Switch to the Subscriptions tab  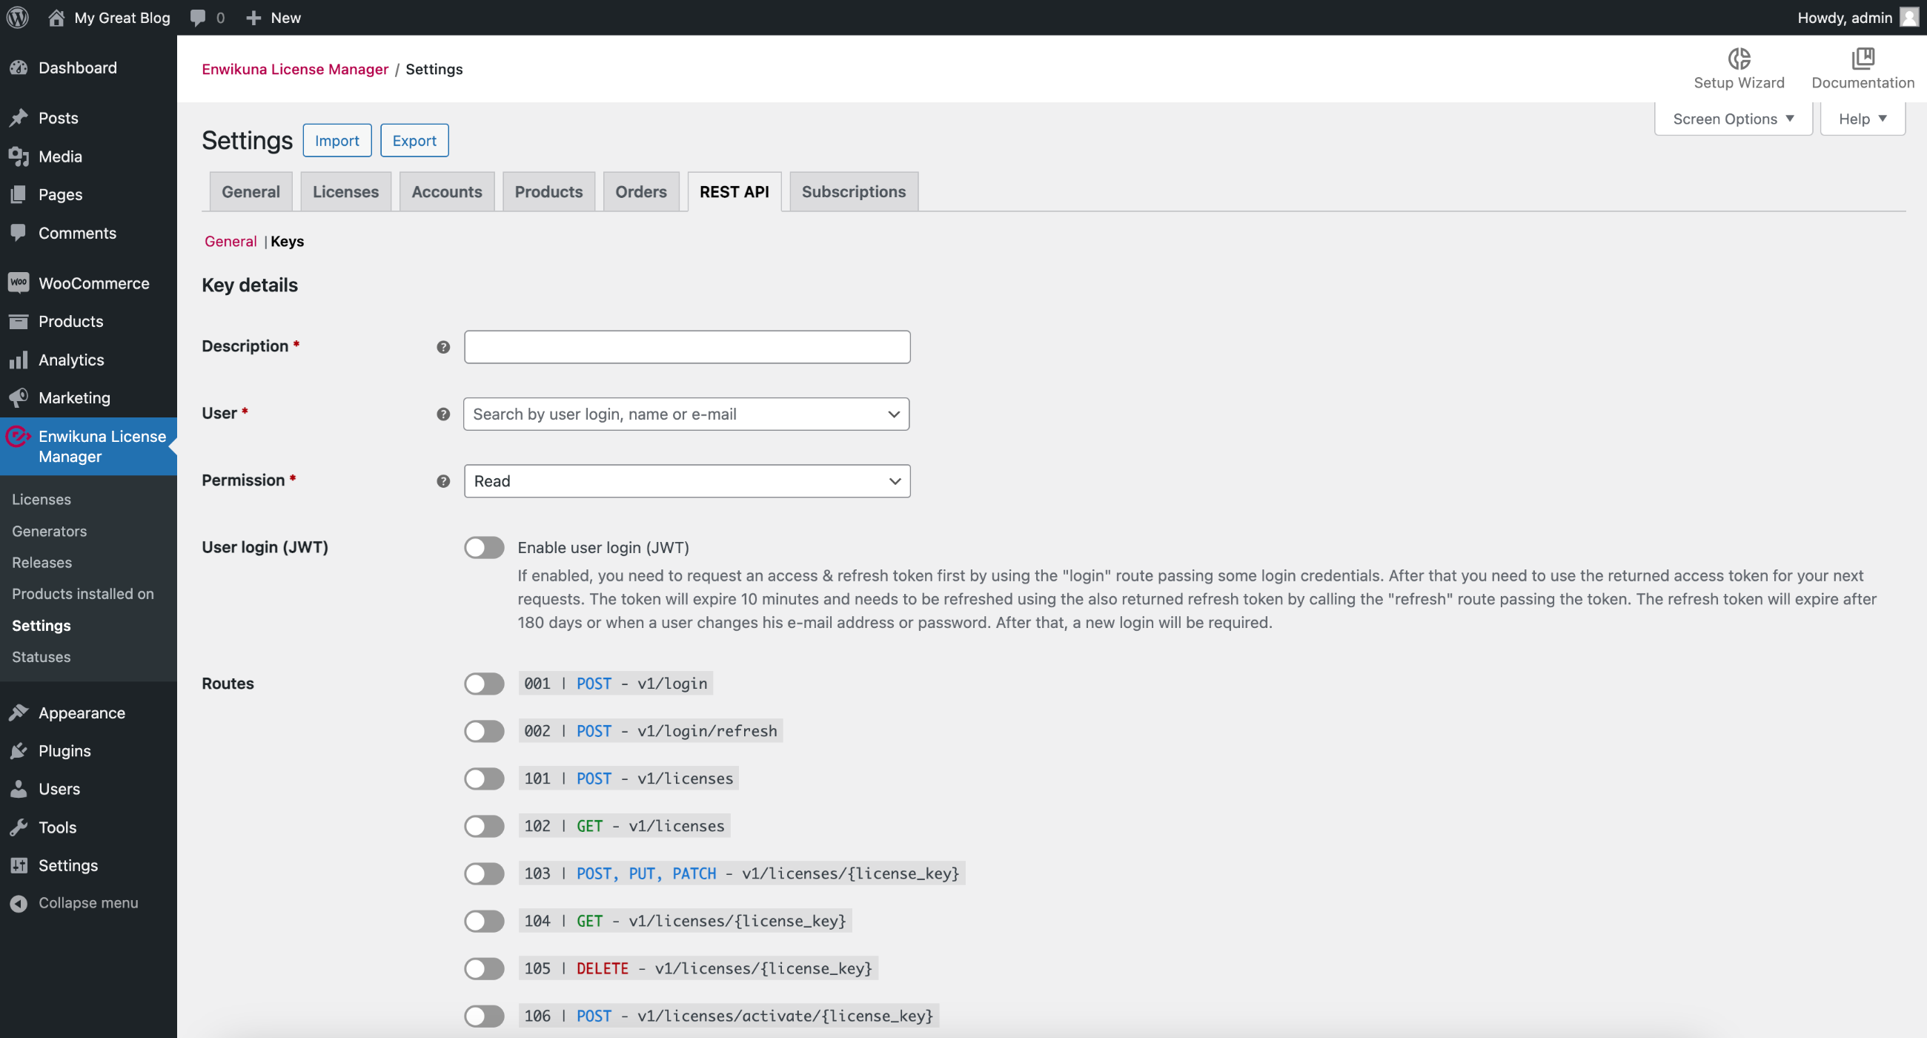854,191
